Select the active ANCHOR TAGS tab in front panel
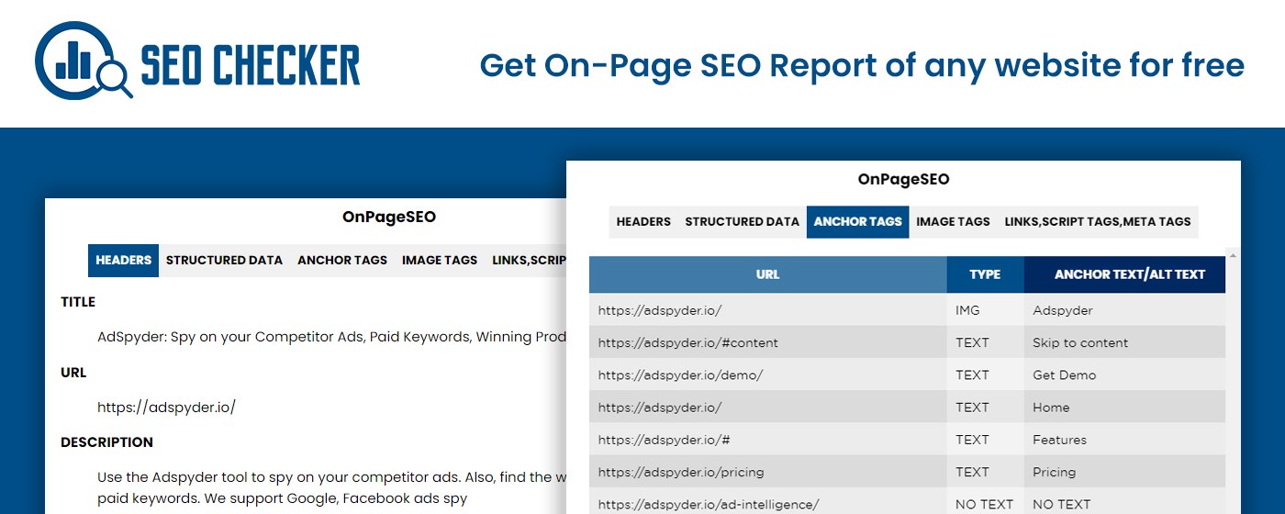The image size is (1285, 514). [x=858, y=221]
